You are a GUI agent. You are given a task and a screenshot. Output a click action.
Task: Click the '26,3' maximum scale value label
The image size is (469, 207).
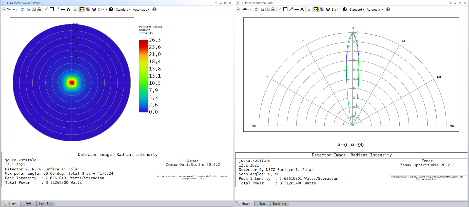155,40
